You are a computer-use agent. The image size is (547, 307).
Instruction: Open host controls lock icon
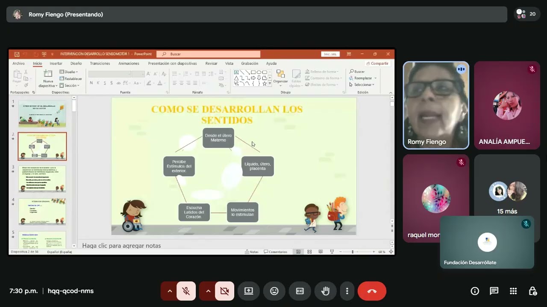[532, 291]
